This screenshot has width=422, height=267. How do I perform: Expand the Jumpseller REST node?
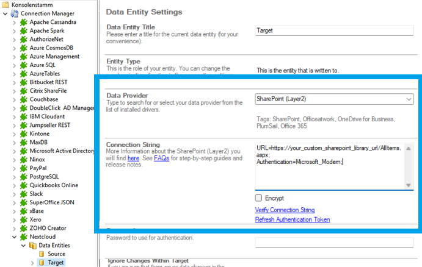(x=14, y=125)
